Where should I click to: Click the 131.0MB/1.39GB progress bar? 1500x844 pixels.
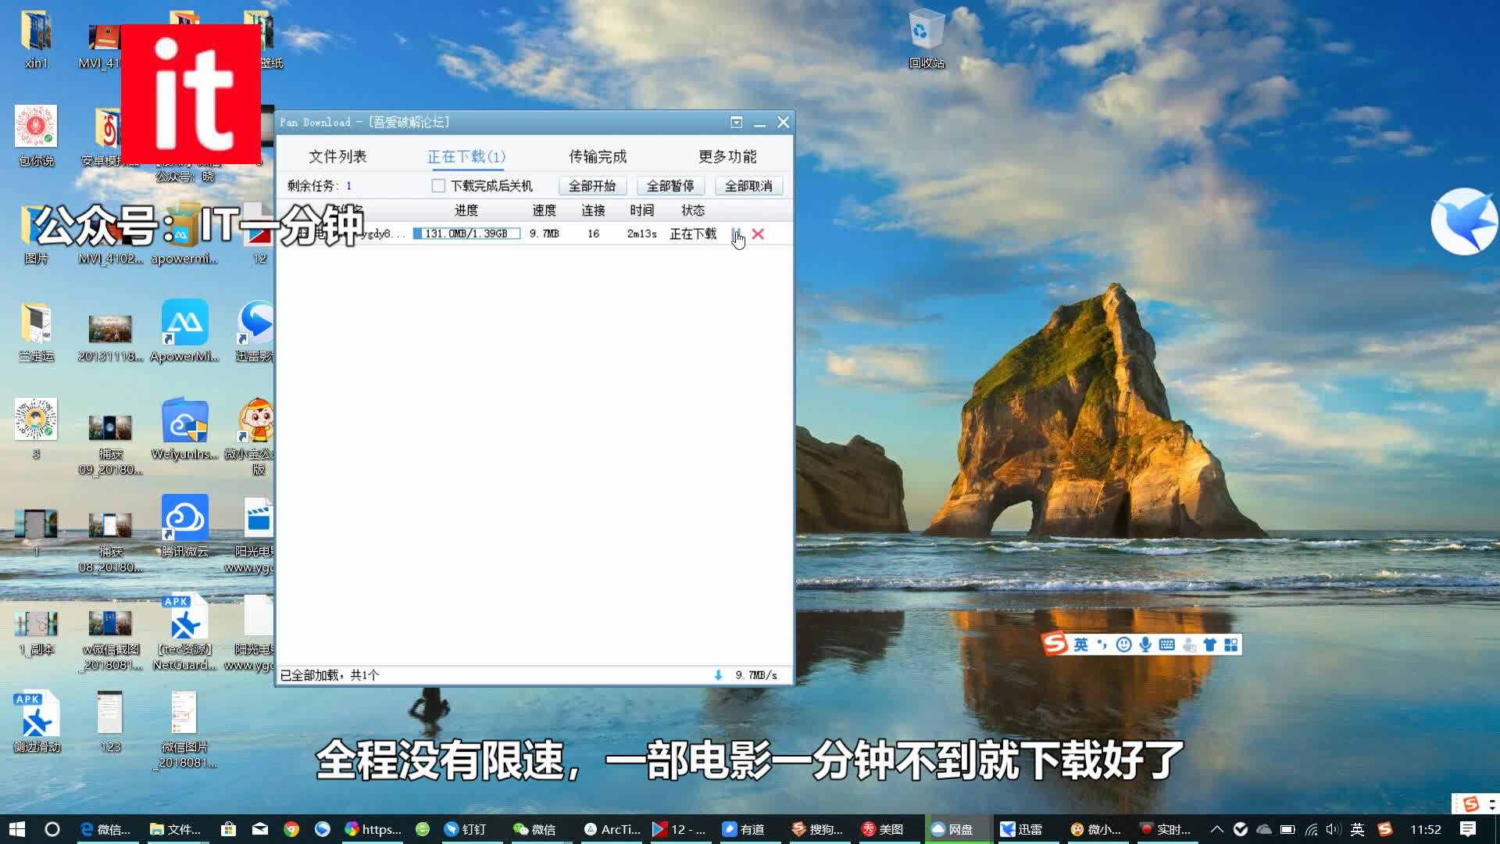tap(466, 234)
